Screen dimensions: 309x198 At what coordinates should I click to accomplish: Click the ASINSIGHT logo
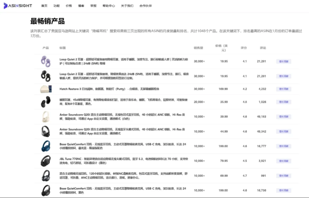pos(18,6)
